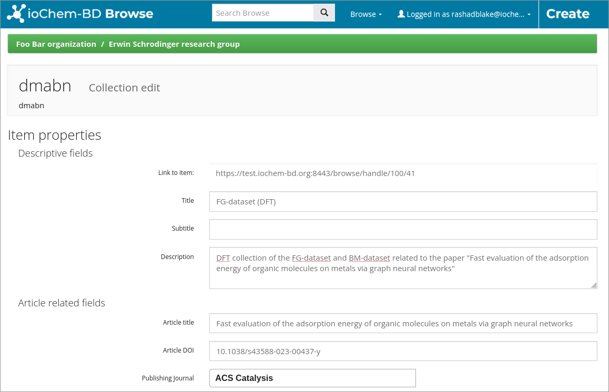This screenshot has width=609, height=392.
Task: Open the Browse dropdown menu
Action: [366, 14]
